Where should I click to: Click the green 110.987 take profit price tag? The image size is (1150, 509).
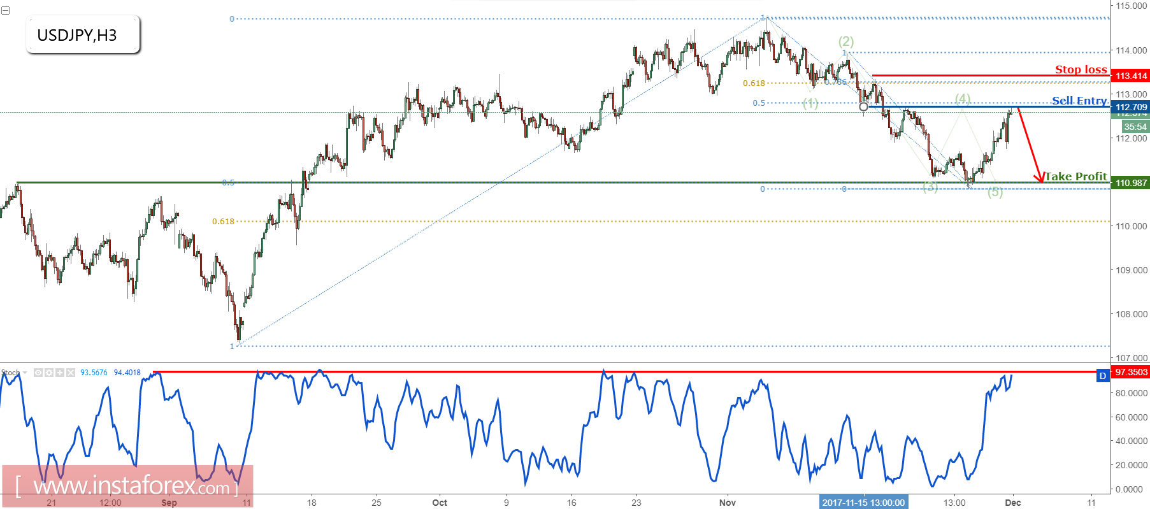coord(1131,183)
